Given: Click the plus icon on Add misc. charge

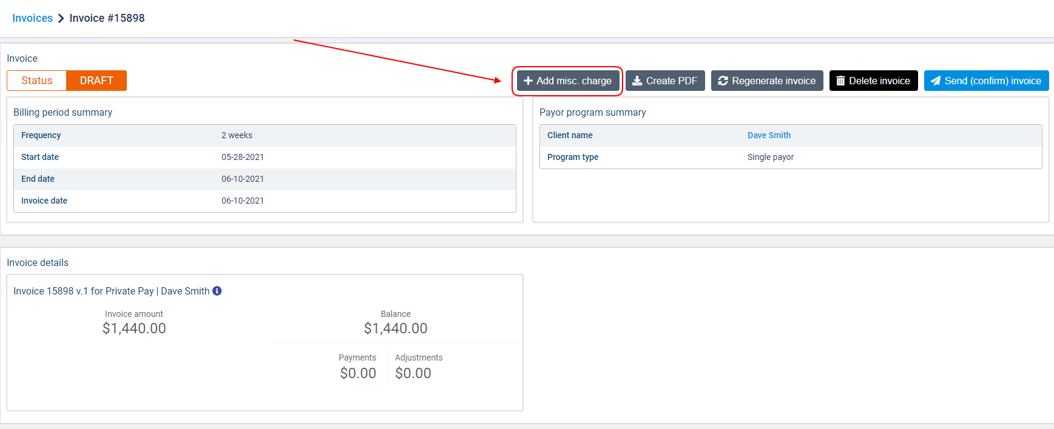Looking at the screenshot, I should click(x=528, y=81).
